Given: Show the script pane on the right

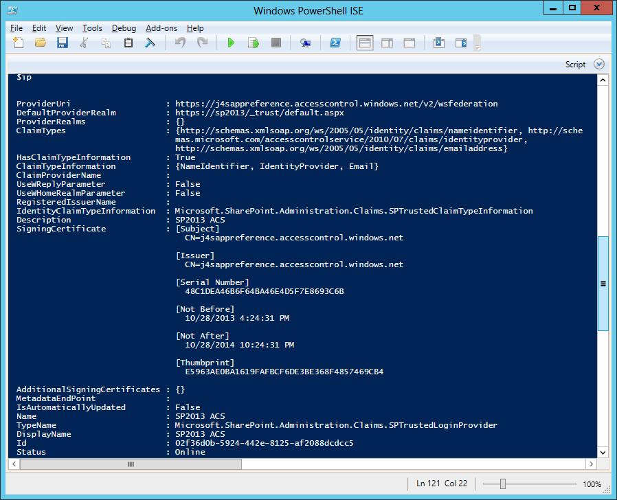Looking at the screenshot, I should pyautogui.click(x=388, y=43).
